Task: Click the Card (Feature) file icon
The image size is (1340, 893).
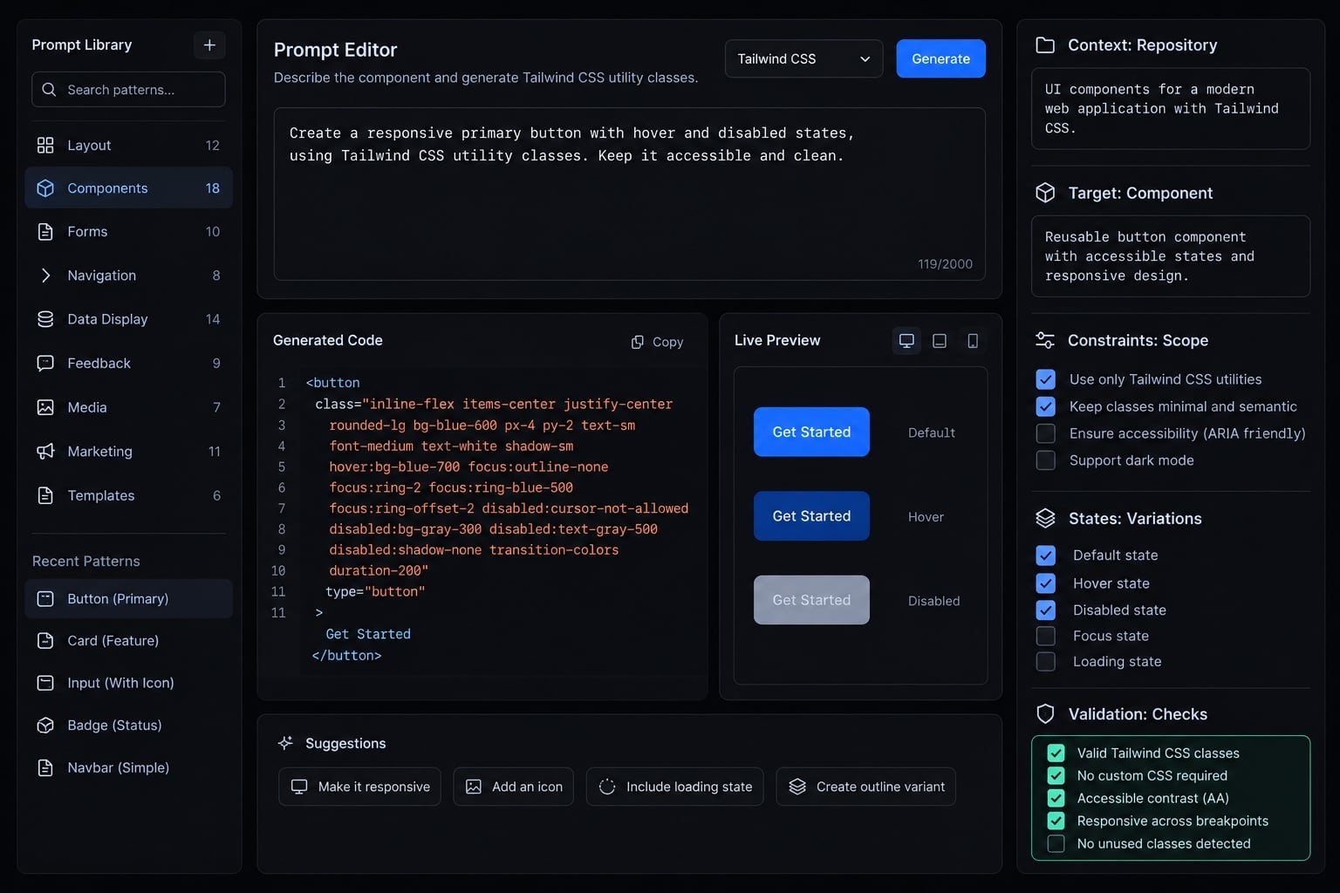Action: point(45,641)
